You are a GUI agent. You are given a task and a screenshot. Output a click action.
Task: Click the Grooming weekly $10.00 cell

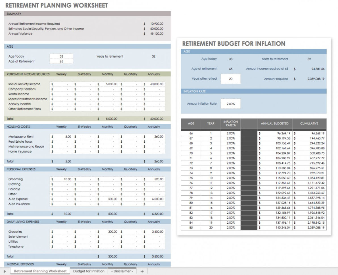[x=62, y=179]
